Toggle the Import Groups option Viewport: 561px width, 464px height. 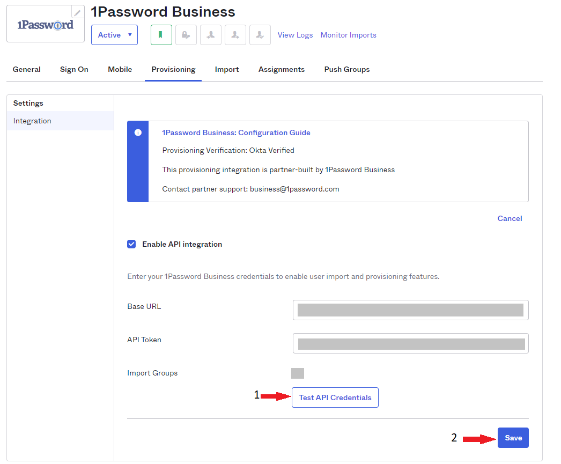pos(297,373)
